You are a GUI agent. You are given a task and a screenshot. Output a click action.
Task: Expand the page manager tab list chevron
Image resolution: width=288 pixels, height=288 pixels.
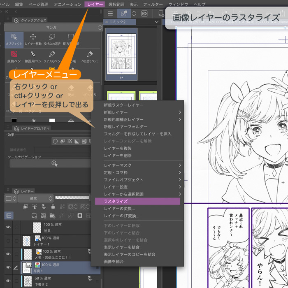pos(156,22)
